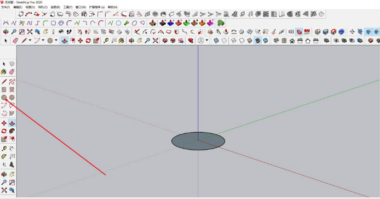Switch to Left view
The width and height of the screenshot is (380, 199).
tap(316, 41)
